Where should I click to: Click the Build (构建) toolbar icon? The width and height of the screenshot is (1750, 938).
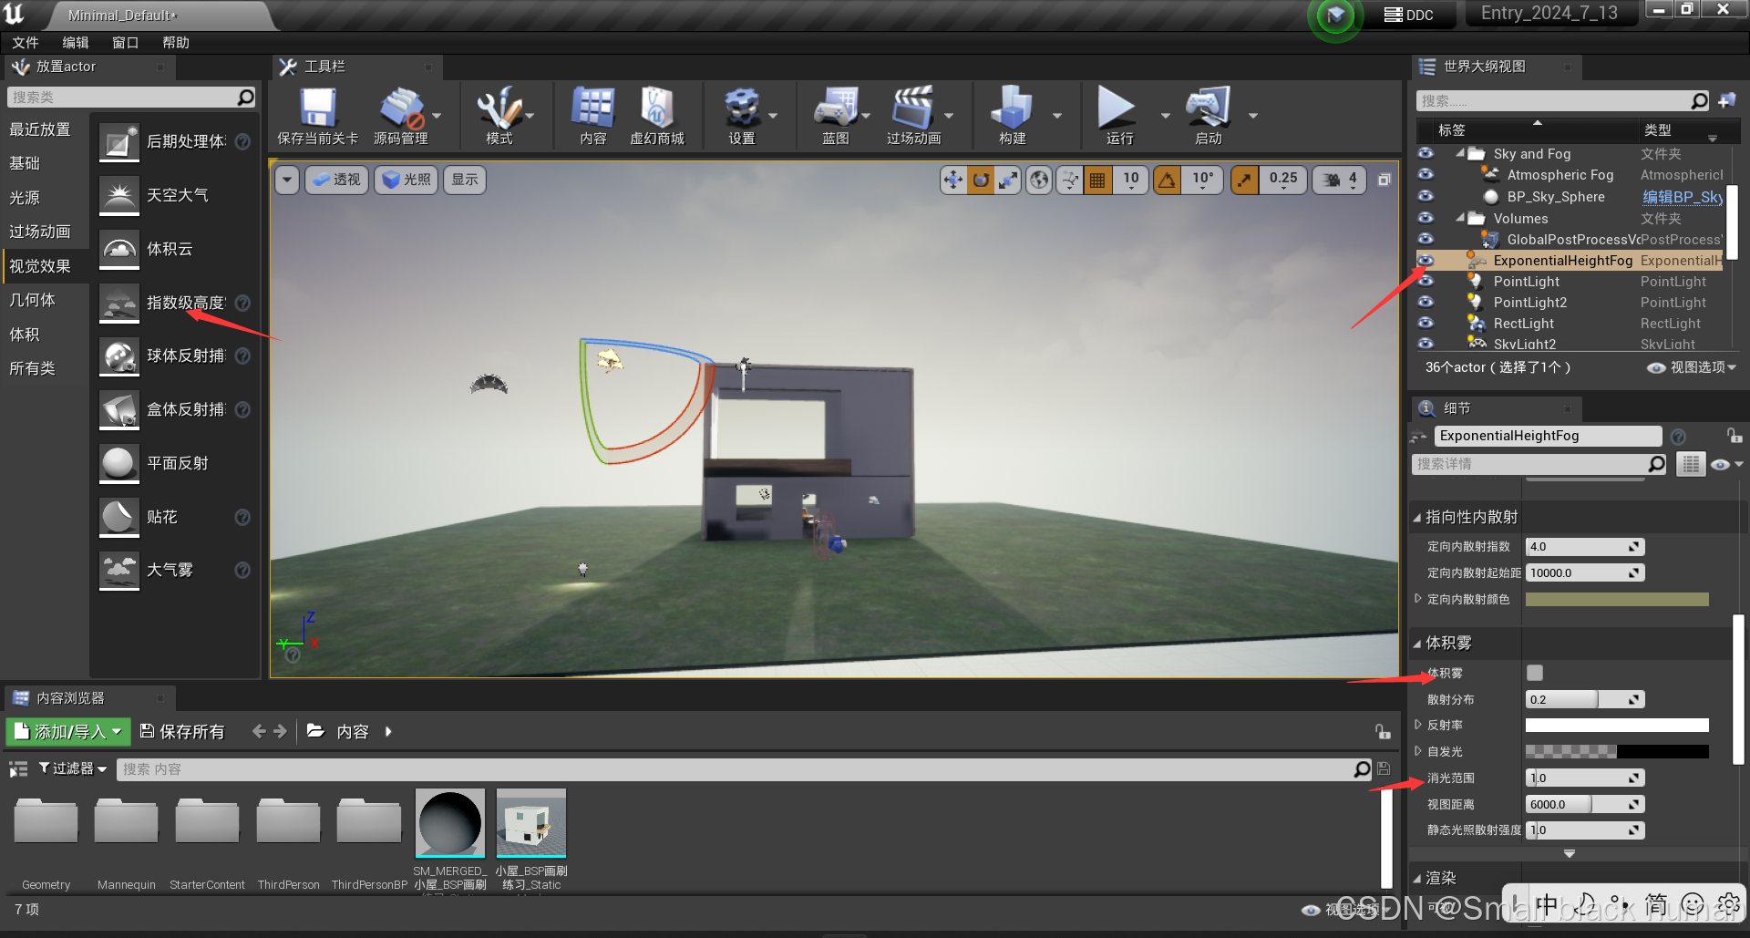1012,109
